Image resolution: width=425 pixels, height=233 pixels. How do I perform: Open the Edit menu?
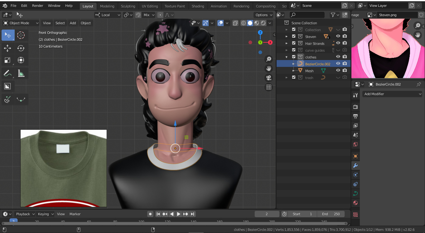pos(24,6)
